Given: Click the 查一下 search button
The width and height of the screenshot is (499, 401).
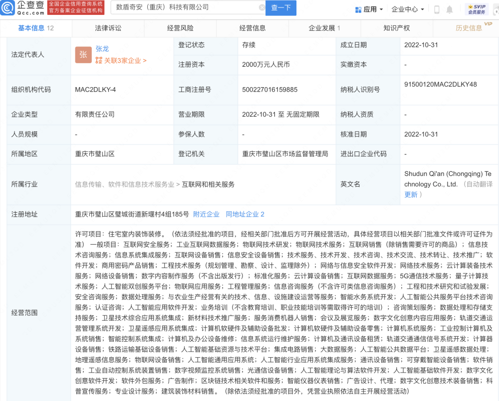Looking at the screenshot, I should 281,8.
